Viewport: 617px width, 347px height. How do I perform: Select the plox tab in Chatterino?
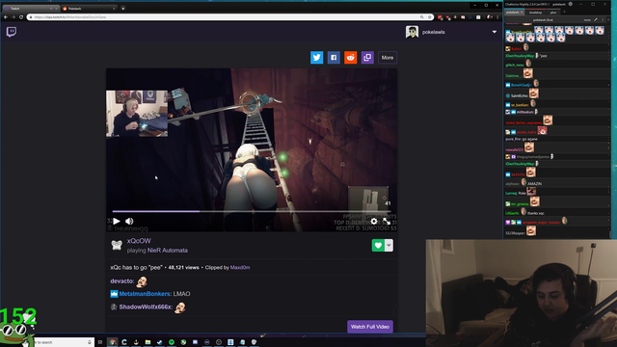[x=553, y=13]
